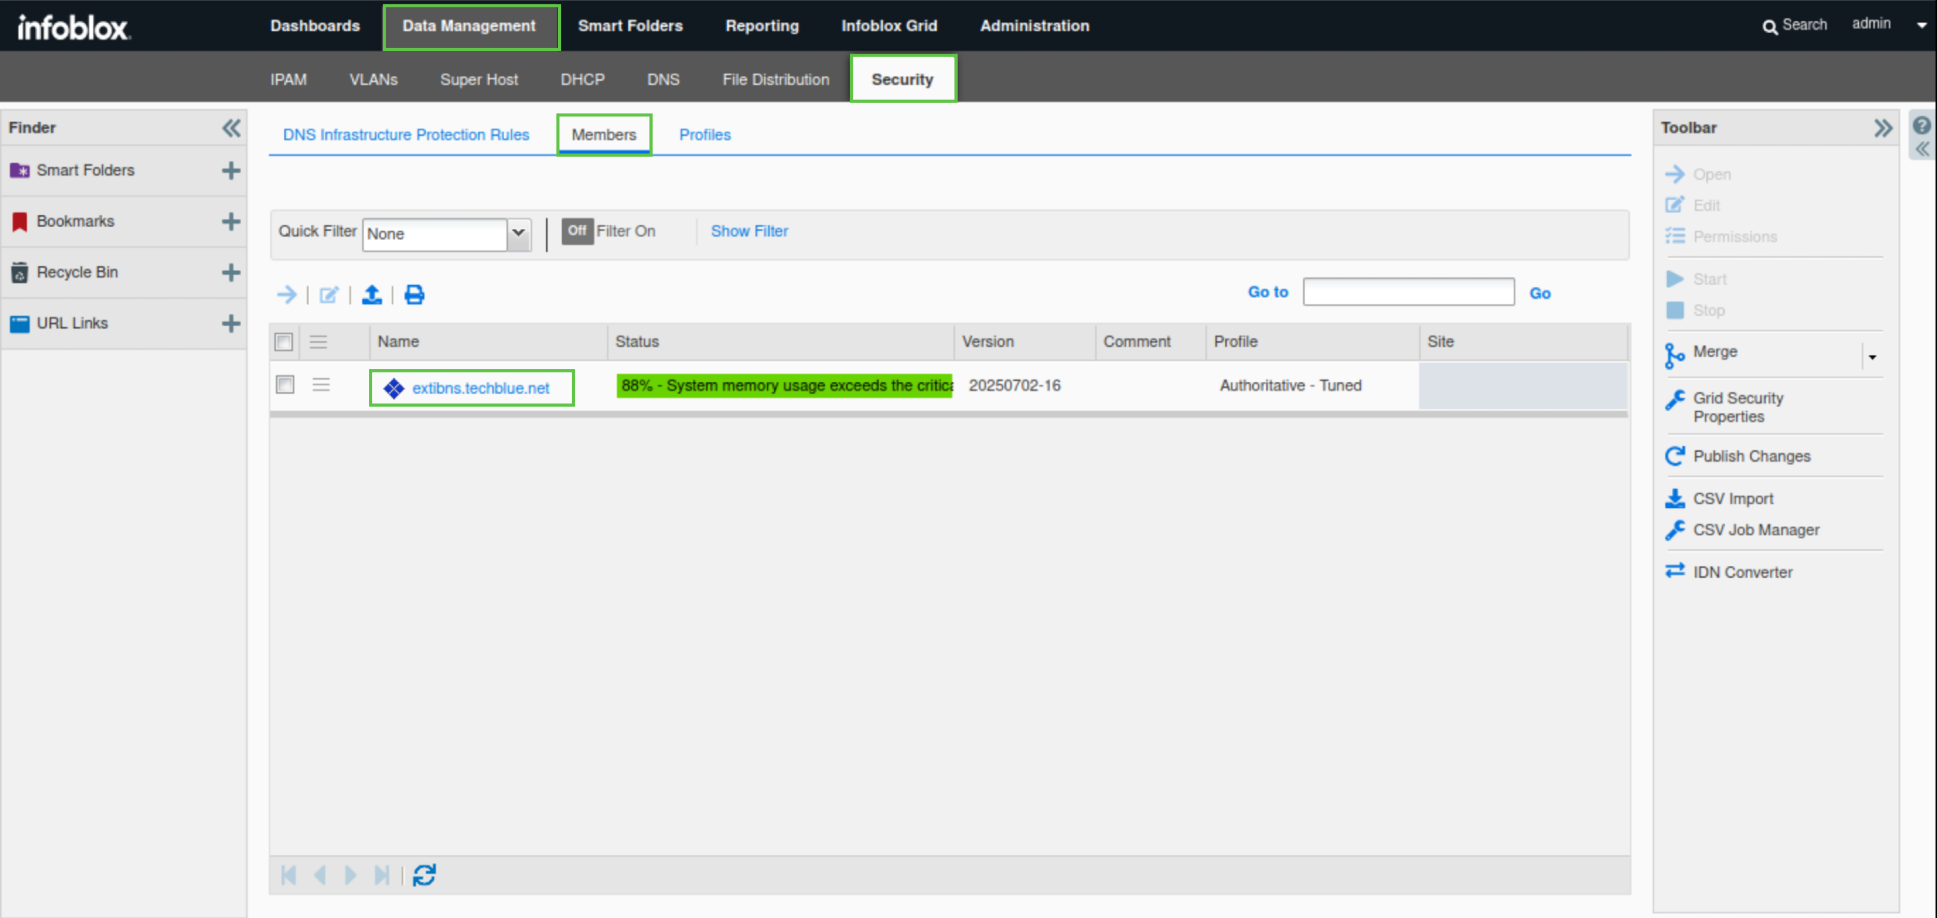Expand the Merge dropdown arrow
Image resolution: width=1937 pixels, height=918 pixels.
click(x=1872, y=357)
